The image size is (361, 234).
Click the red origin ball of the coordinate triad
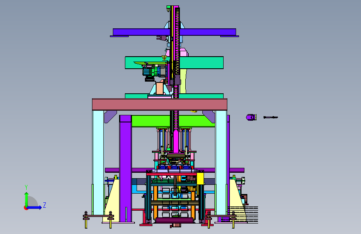[26, 208]
